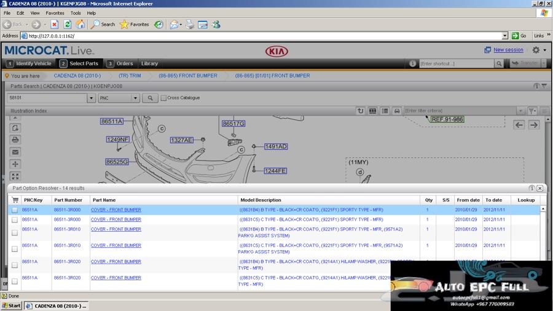553x311 pixels.
Task: Click scroll-up arrow of results list
Action: pyautogui.click(x=543, y=209)
